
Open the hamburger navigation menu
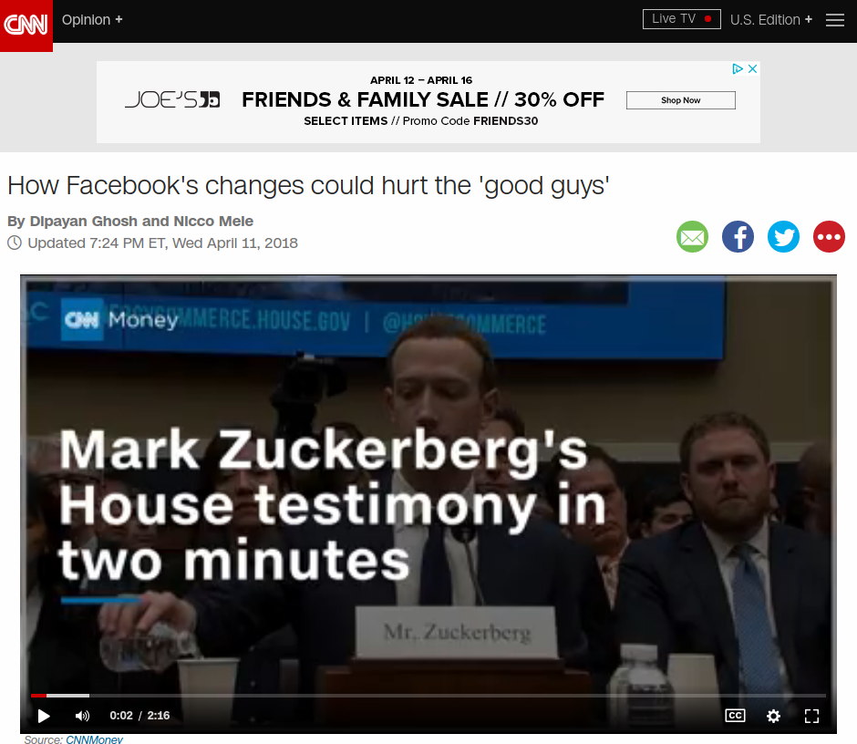834,20
